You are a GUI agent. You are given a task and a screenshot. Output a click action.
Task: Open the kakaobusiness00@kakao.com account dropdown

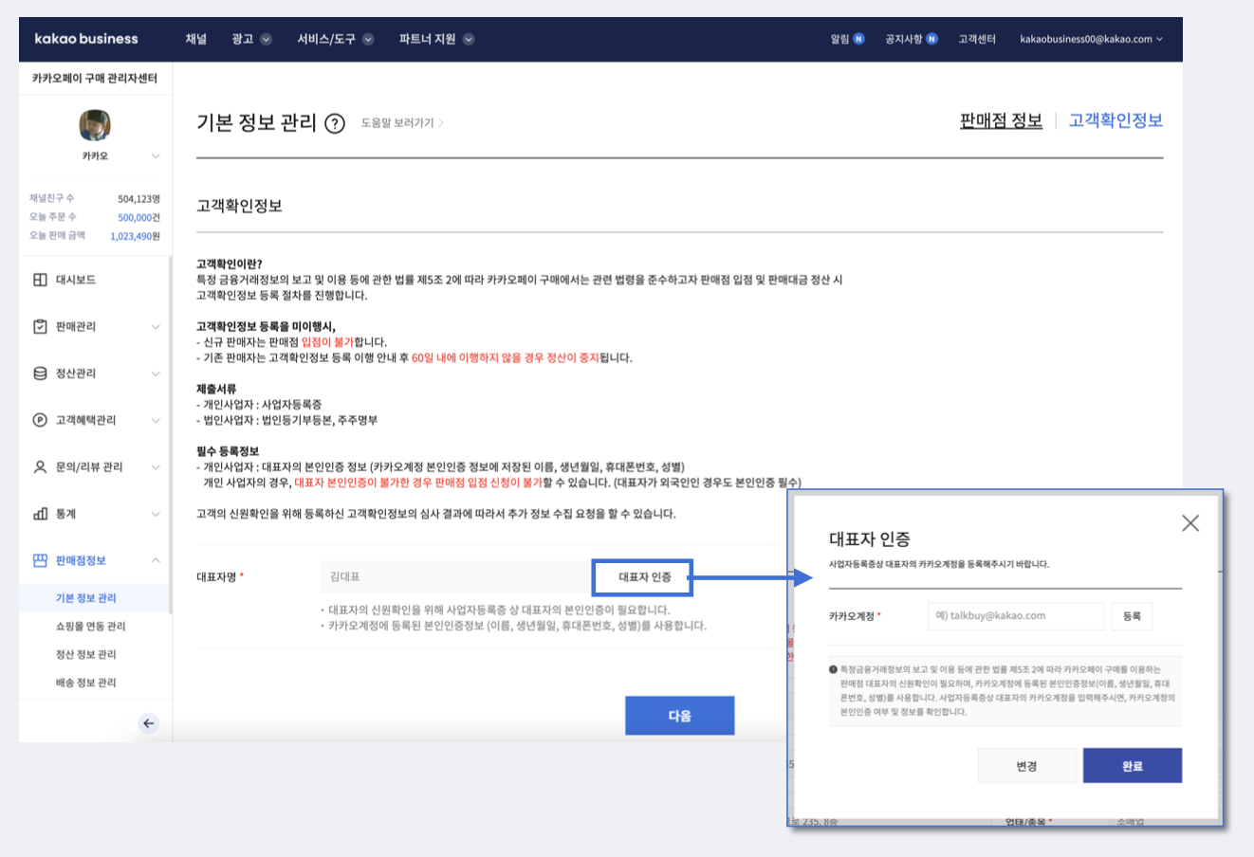(x=1091, y=39)
